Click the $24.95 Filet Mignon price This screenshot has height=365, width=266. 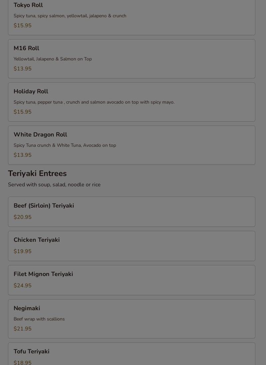(x=23, y=286)
